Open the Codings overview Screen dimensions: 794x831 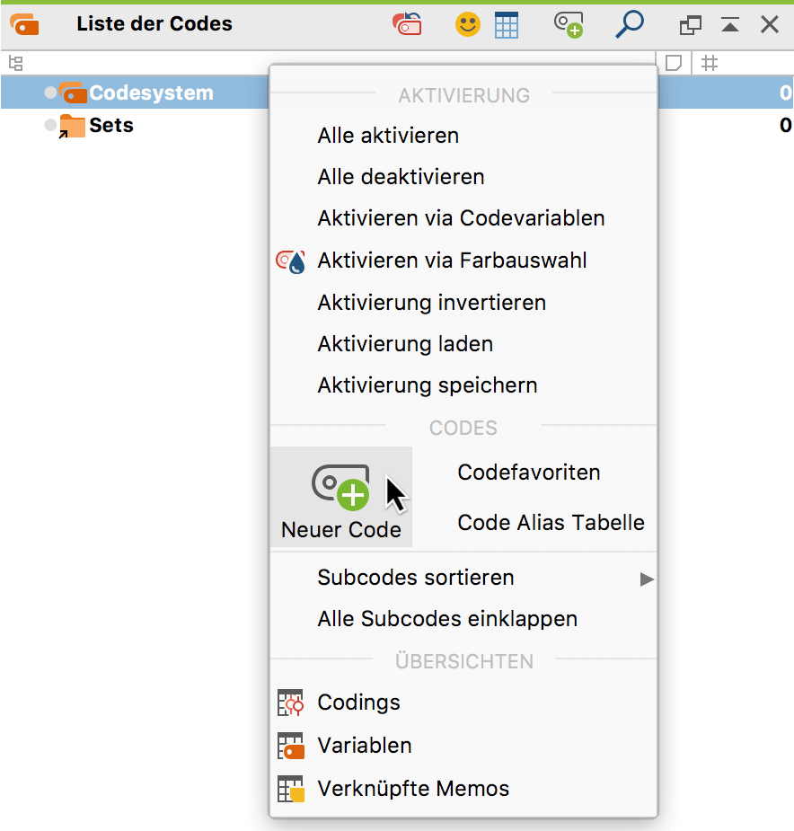pyautogui.click(x=358, y=703)
